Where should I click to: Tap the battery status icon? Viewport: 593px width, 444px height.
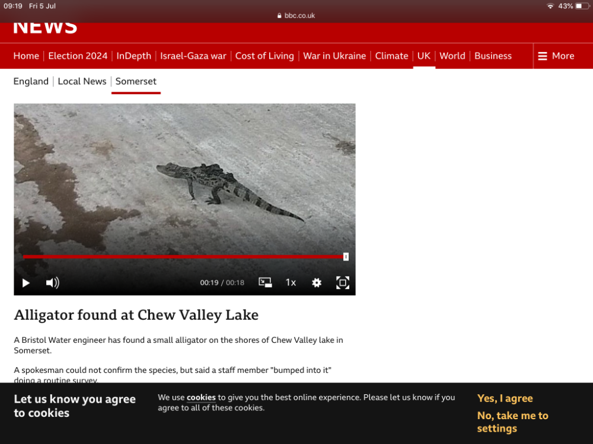click(582, 6)
